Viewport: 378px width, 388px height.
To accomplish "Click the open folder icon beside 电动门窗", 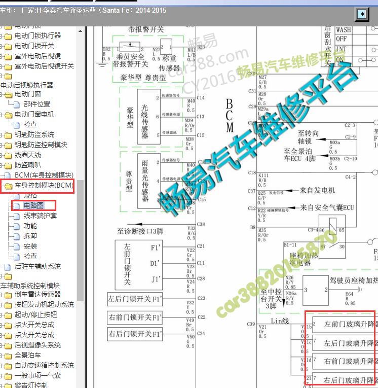I will (x=8, y=94).
